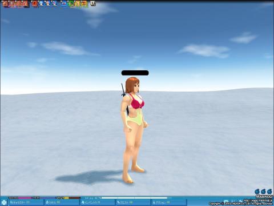Open the スキル (Skills) tab
The image size is (274, 206).
(62, 203)
